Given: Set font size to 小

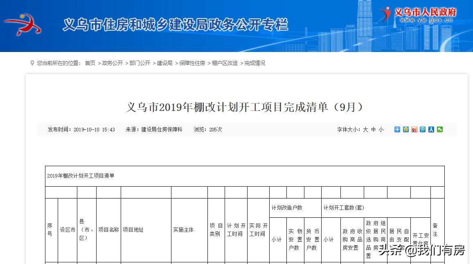Looking at the screenshot, I should point(381,129).
